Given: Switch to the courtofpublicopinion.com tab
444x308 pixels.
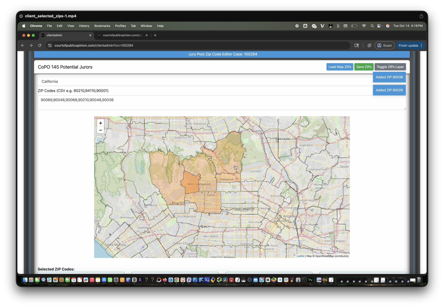Looking at the screenshot, I should click(x=122, y=35).
